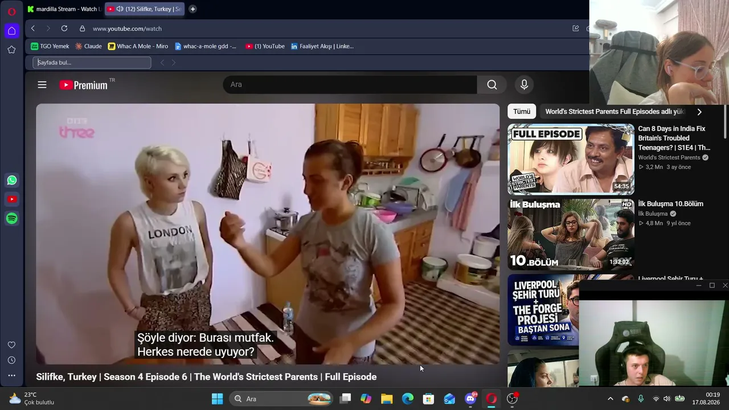The height and width of the screenshot is (410, 729).
Task: Focus the Sayfada bul find field
Action: click(x=92, y=63)
